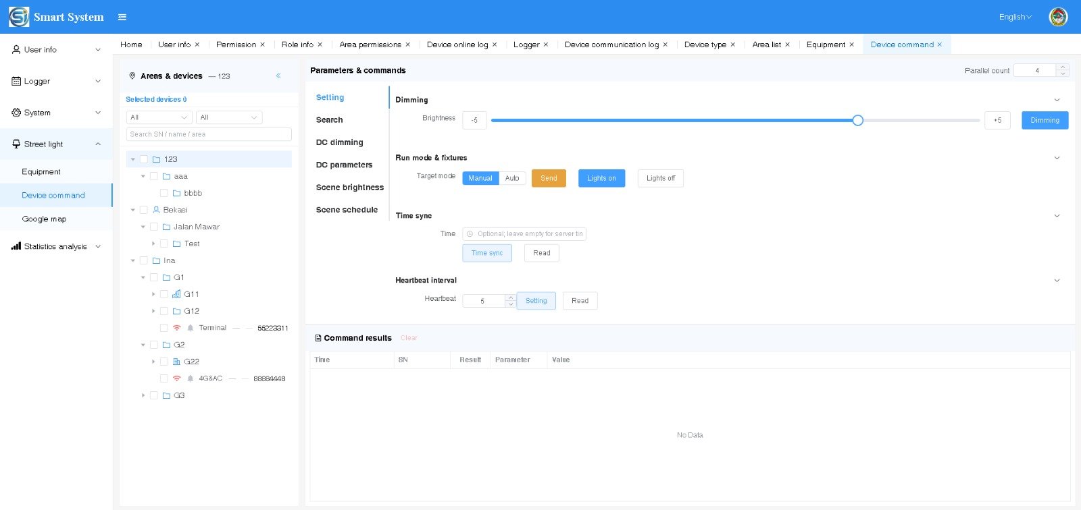Click the bell icon of Terminal device

(191, 328)
